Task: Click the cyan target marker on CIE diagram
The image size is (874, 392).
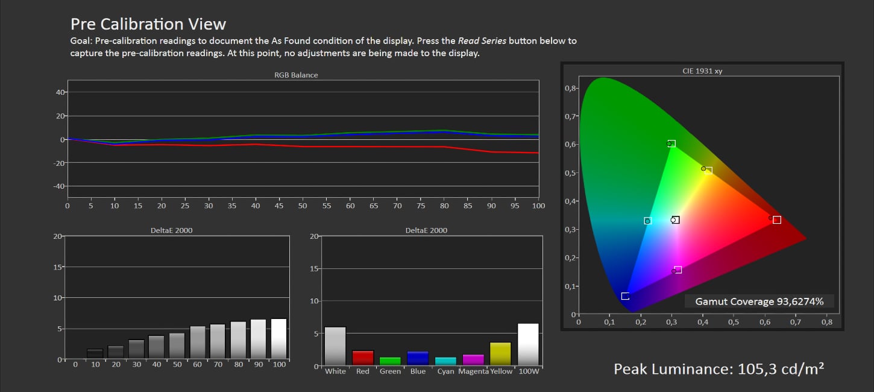Action: (648, 221)
